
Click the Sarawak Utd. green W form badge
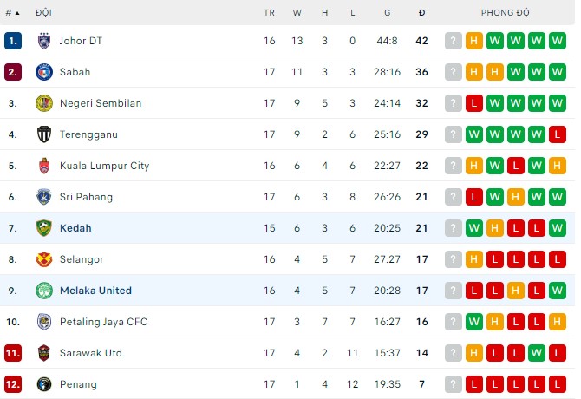[536, 353]
